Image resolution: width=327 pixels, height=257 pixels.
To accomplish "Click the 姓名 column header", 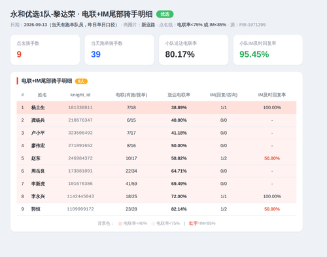I will (42, 95).
